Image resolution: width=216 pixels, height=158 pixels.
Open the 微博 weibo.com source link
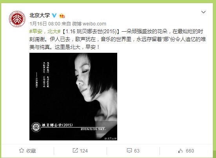click(89, 24)
